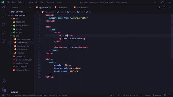
Task: Collapse the SVELTE-TUTORIAL section
Action: coord(18,15)
